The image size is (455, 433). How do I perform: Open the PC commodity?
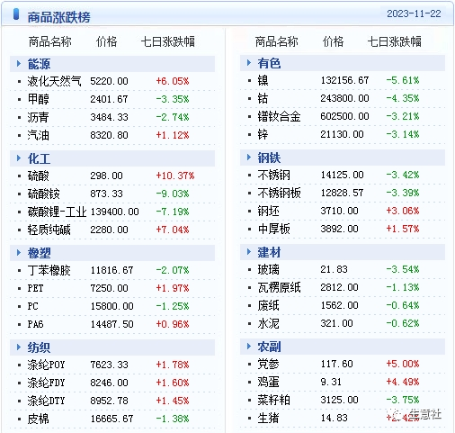click(32, 306)
